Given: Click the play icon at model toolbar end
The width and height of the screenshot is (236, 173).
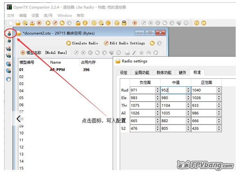Looking at the screenshot, I should tap(156, 53).
